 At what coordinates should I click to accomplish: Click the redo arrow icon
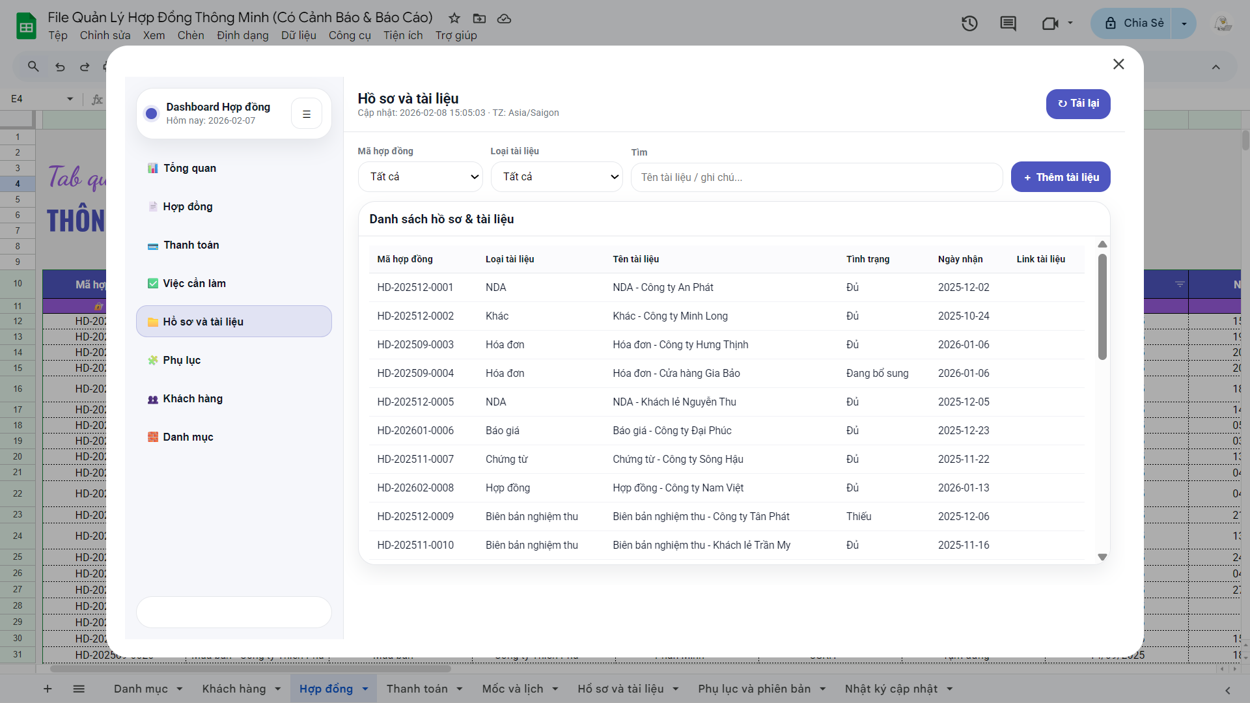pos(85,66)
